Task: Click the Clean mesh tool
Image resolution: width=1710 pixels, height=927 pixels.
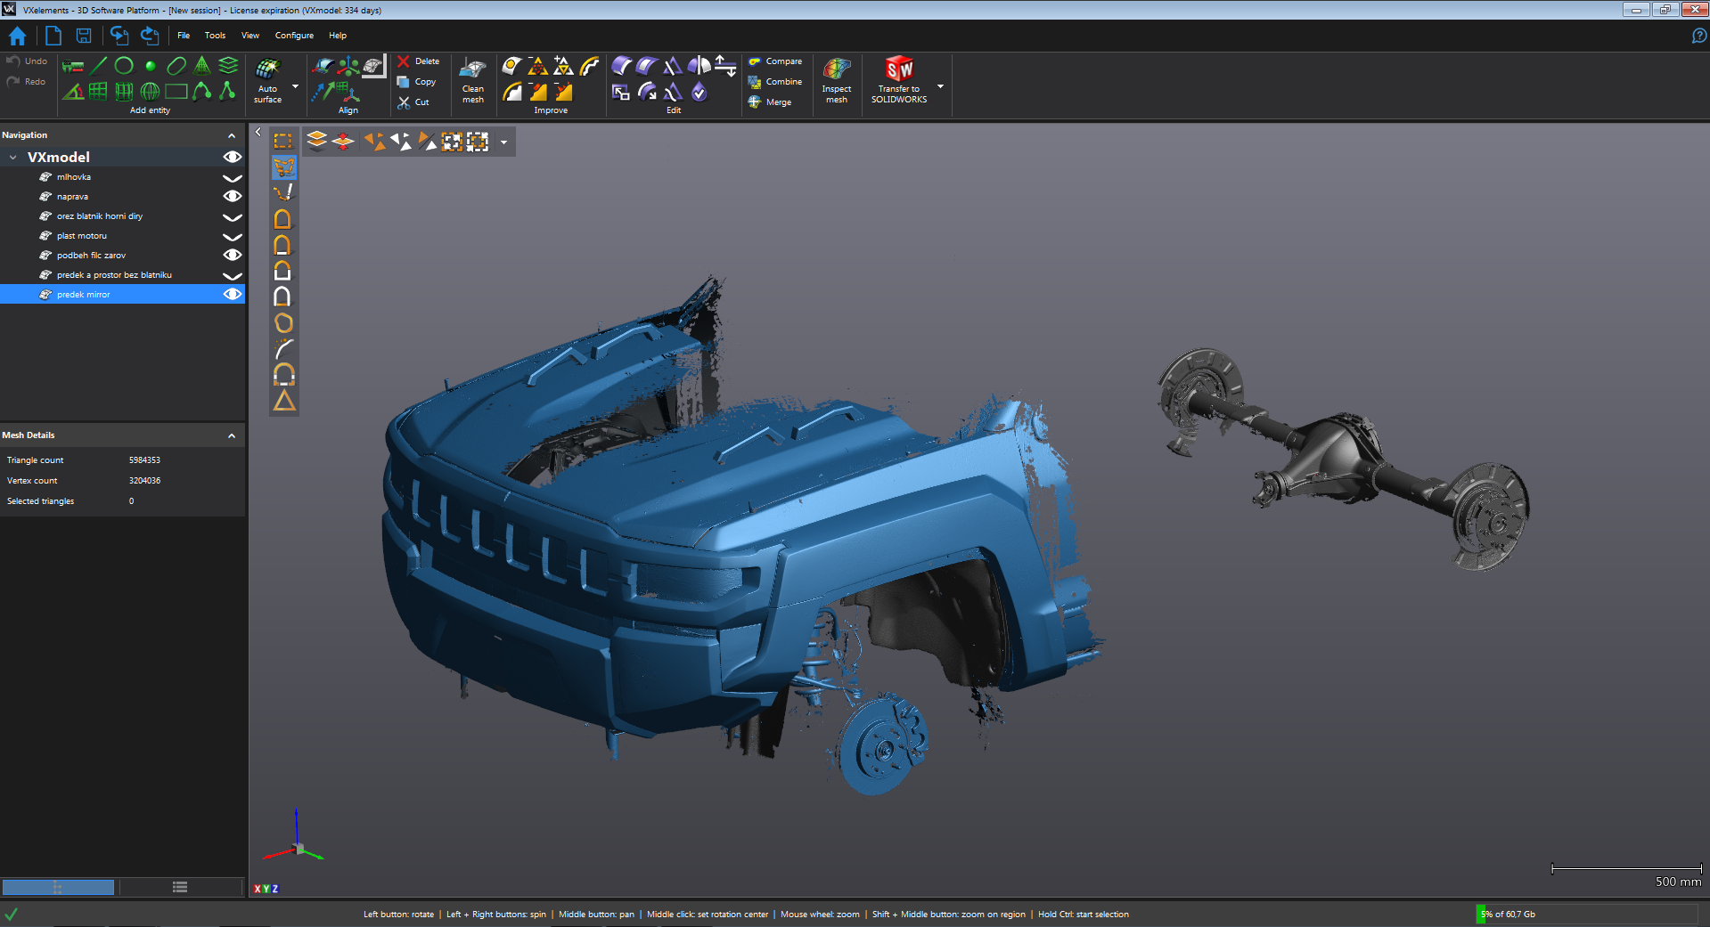Action: click(x=472, y=80)
